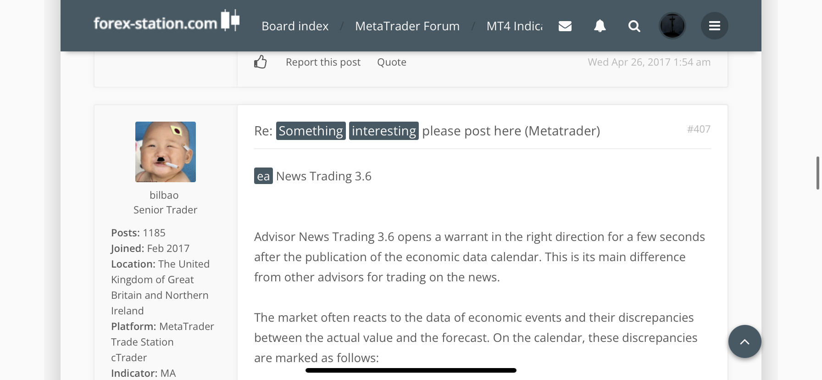Open the notifications bell
The width and height of the screenshot is (822, 380).
tap(600, 26)
